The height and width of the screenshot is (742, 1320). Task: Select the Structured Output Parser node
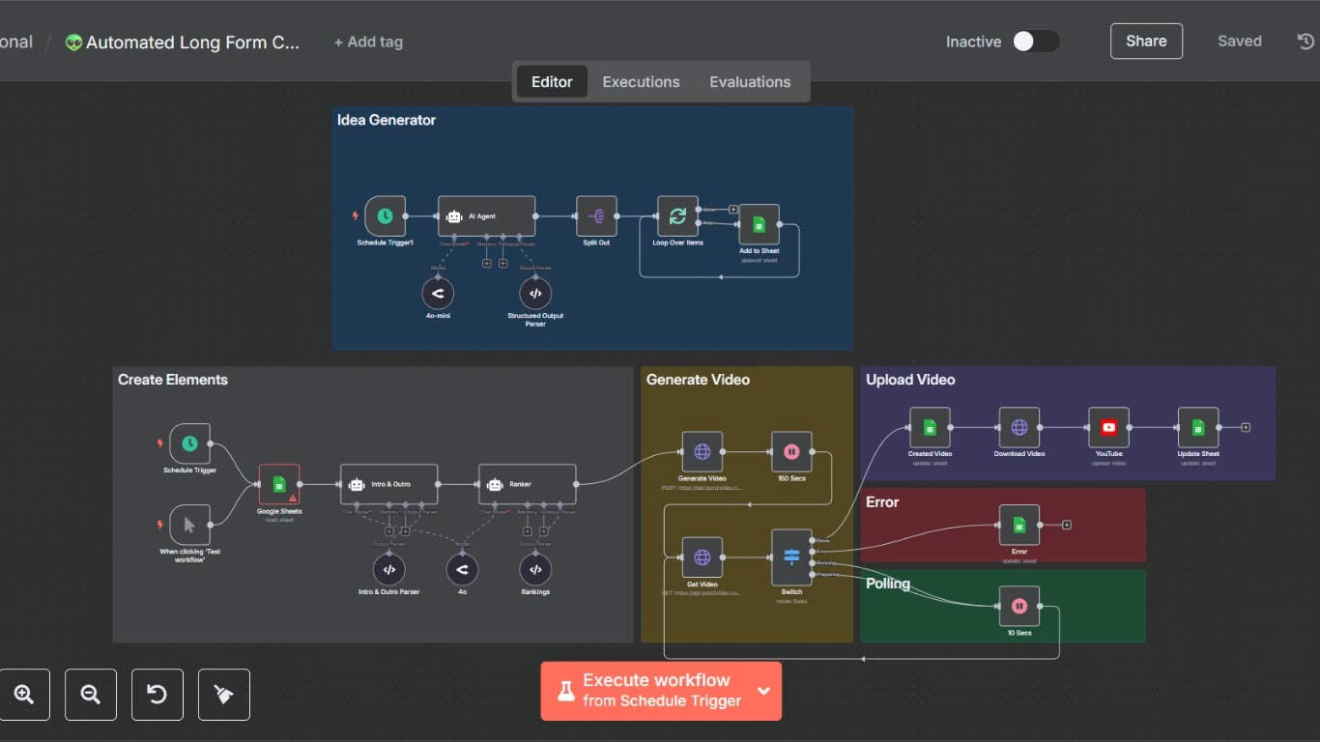[535, 294]
